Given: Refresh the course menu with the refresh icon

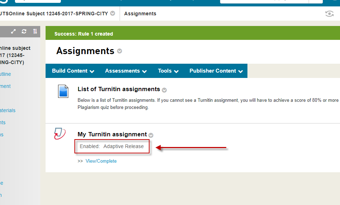Looking at the screenshot, I should [x=24, y=31].
